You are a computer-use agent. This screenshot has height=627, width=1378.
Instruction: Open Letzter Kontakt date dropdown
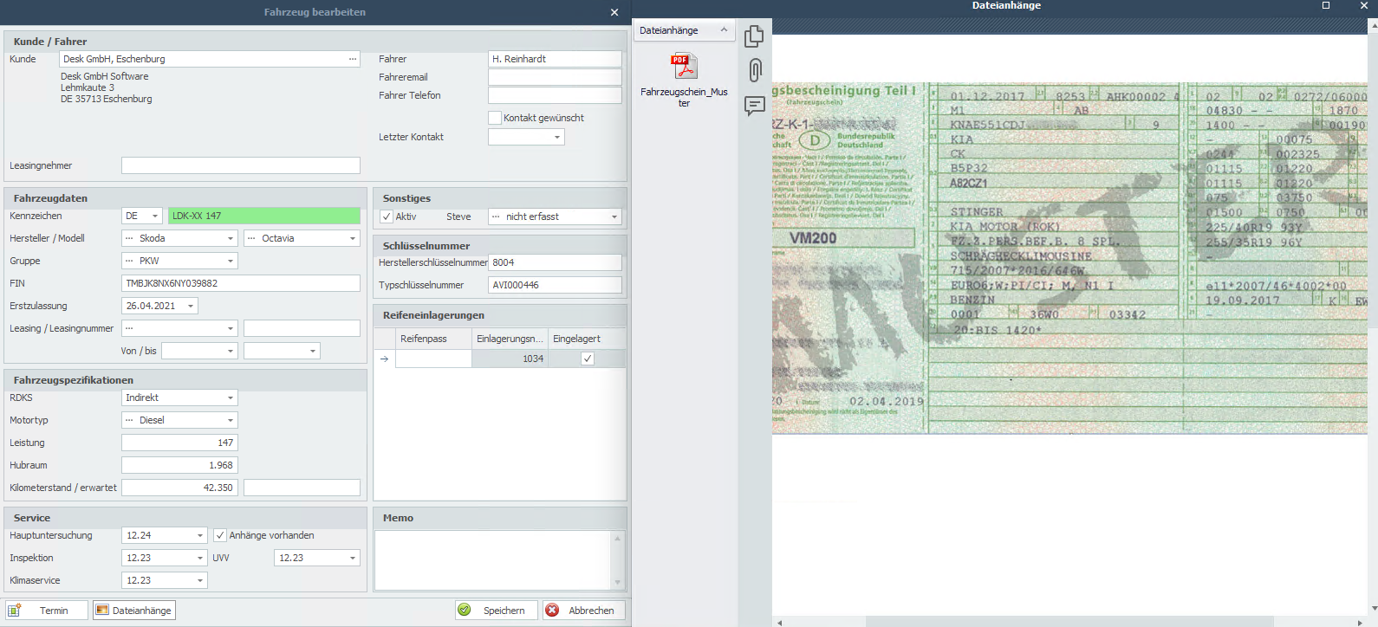[x=557, y=137]
